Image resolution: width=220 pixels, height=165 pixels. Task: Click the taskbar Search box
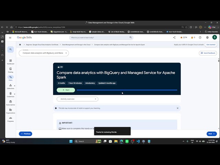coord(88,141)
